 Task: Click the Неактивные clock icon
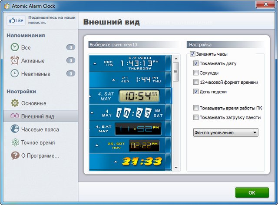(15, 73)
